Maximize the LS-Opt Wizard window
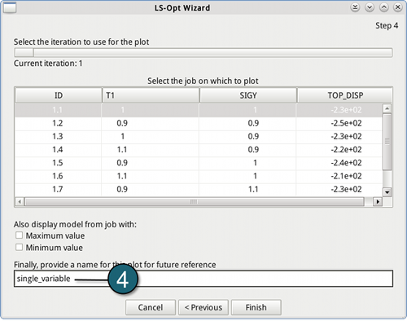The width and height of the screenshot is (407, 321). 383,7
